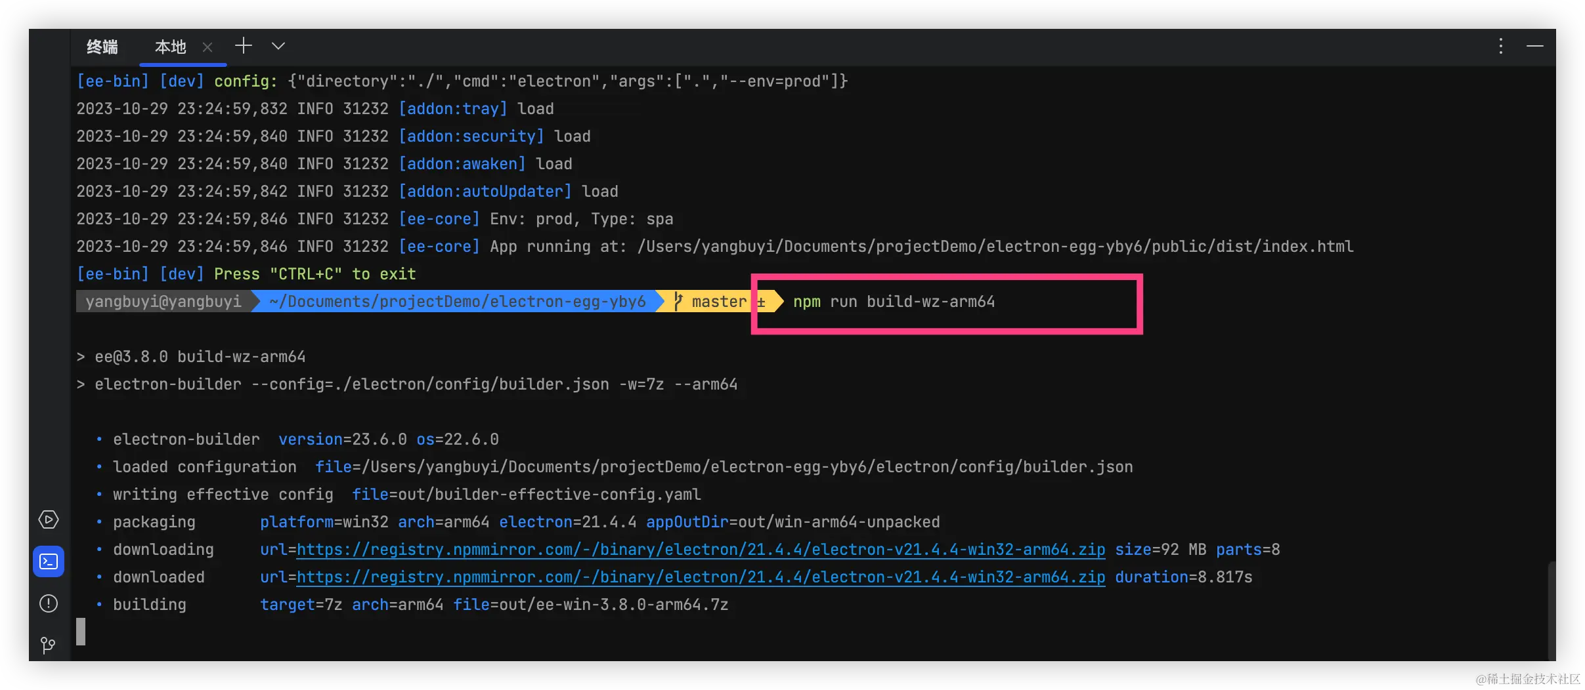The width and height of the screenshot is (1585, 690).
Task: Click the 'npm run build-wz-arm64' command text
Action: pyautogui.click(x=894, y=302)
